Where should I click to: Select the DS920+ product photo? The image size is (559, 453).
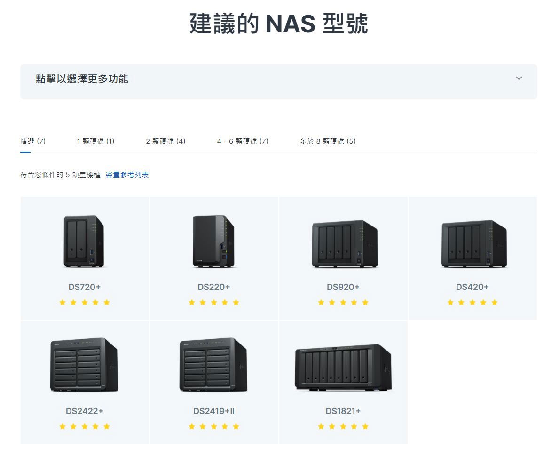[x=343, y=242]
